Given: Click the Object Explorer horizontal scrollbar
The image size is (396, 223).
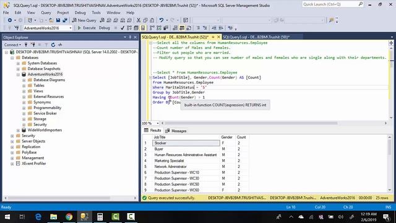Looking at the screenshot, I should click(x=70, y=198).
